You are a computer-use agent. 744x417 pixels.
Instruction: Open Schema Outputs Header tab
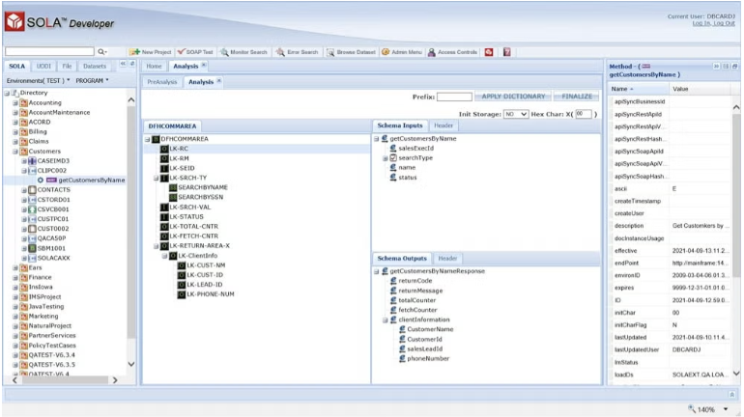coord(447,259)
